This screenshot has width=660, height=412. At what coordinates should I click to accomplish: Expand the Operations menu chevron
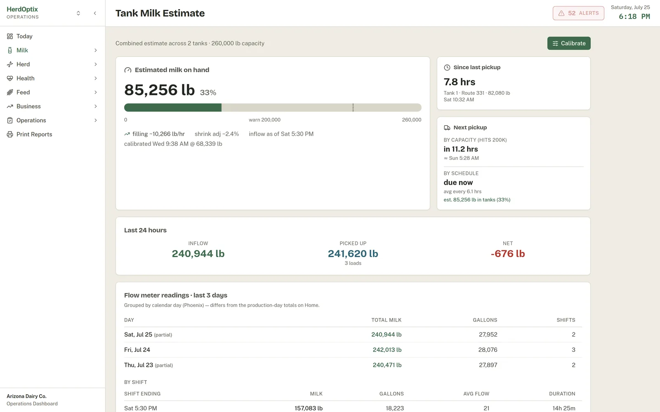(x=96, y=120)
